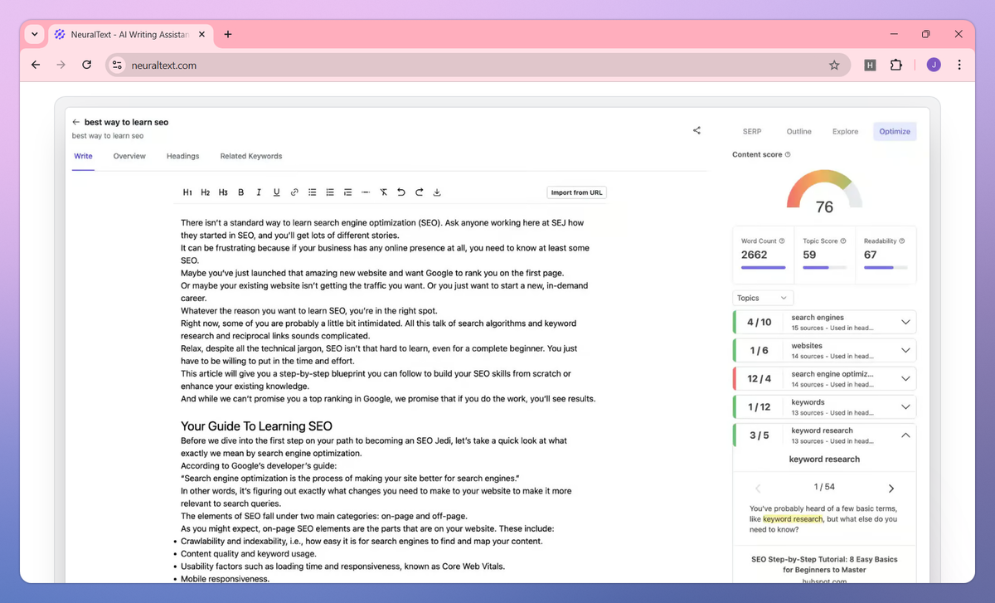Click the Import from URL button
The width and height of the screenshot is (995, 603).
tap(576, 192)
